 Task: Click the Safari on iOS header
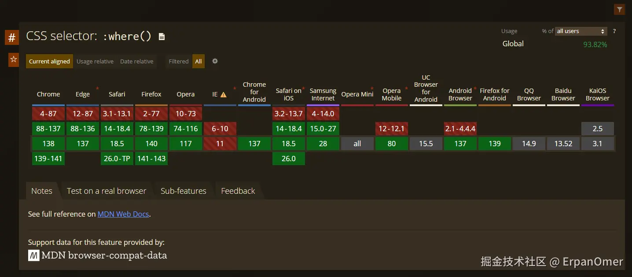(289, 94)
